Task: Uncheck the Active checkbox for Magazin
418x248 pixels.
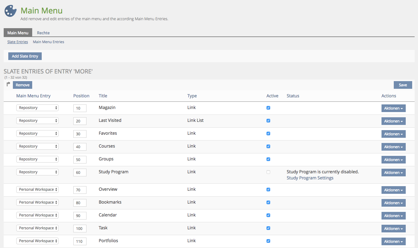Action: click(268, 108)
